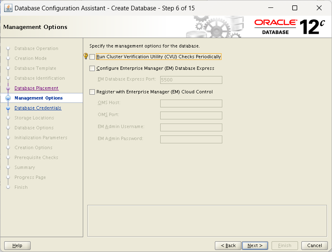Click Prerequisite Checks step label
The height and width of the screenshot is (252, 332).
point(36,157)
